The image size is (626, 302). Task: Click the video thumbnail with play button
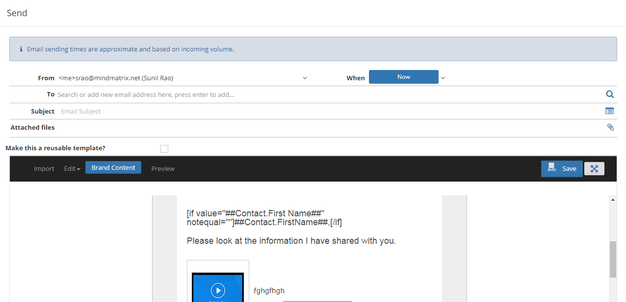click(218, 287)
